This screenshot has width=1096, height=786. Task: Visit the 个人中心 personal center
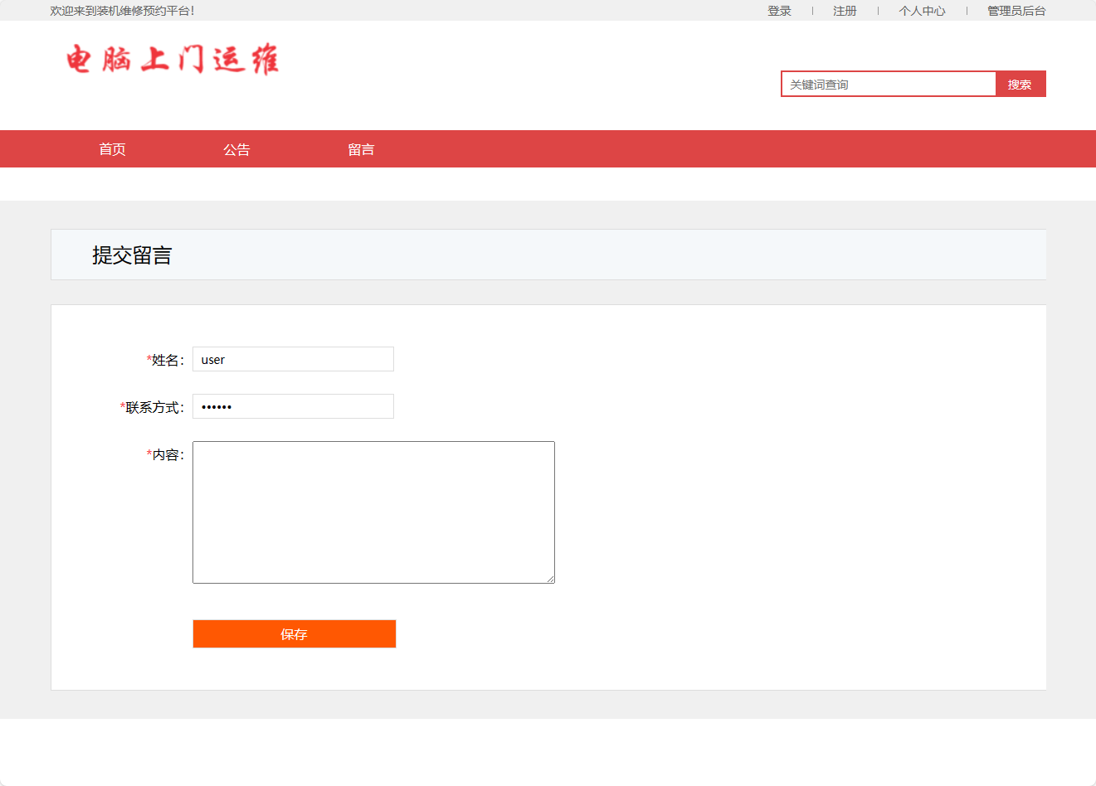922,10
